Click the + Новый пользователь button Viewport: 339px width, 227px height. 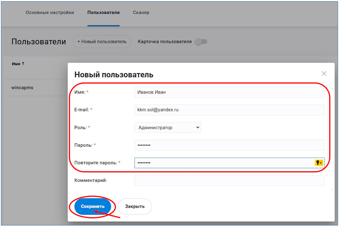(x=102, y=42)
